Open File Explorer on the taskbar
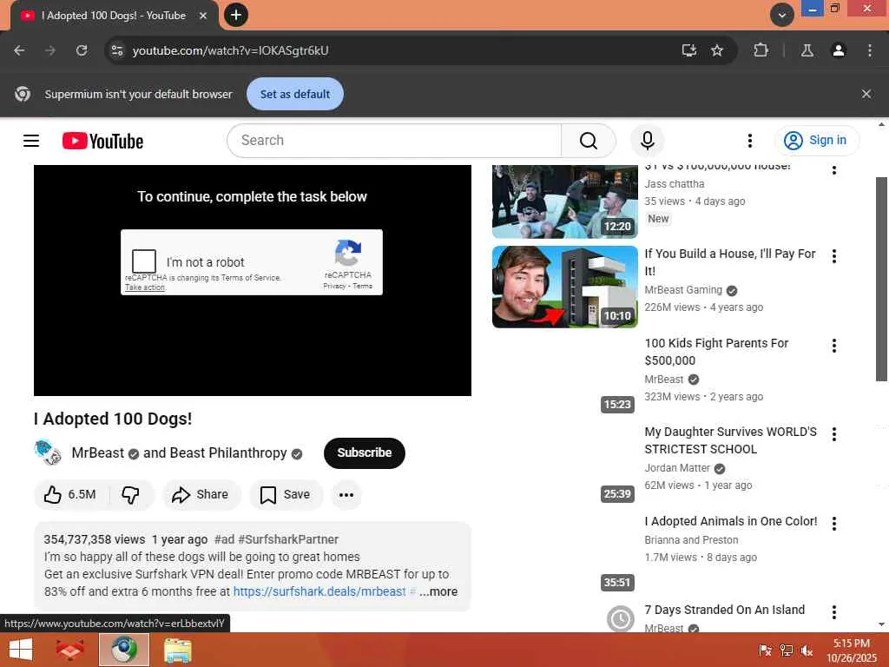The width and height of the screenshot is (889, 667). [177, 650]
